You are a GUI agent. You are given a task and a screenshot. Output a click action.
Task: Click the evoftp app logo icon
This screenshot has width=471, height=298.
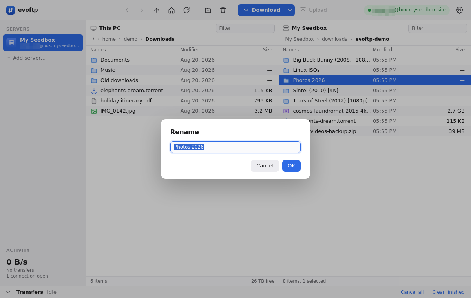click(11, 10)
